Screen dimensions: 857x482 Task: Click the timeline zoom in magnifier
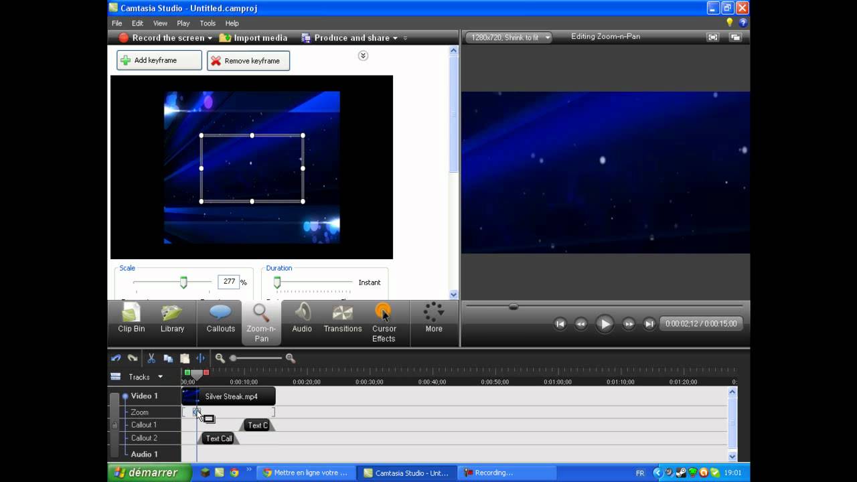pos(290,358)
